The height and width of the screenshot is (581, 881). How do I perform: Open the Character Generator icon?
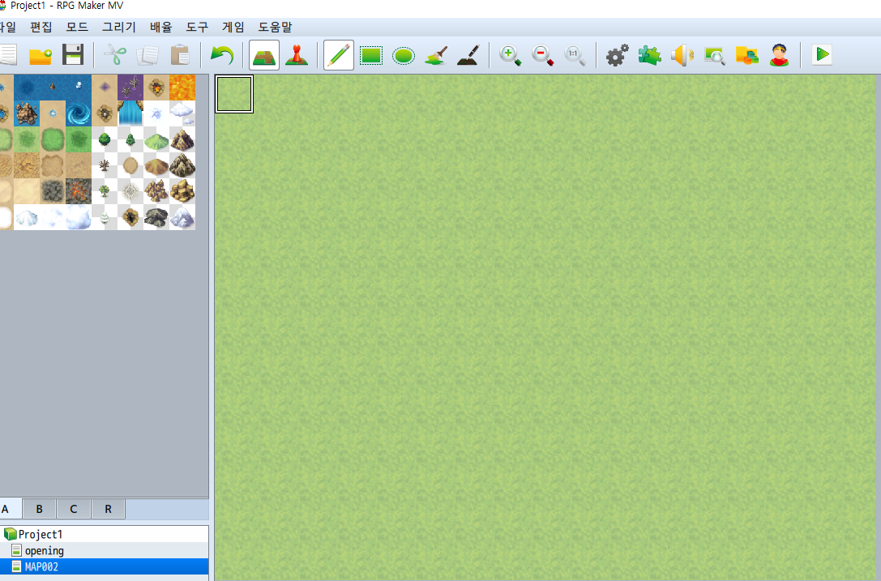pyautogui.click(x=780, y=55)
